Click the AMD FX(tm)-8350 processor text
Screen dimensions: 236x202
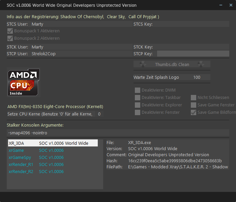coord(55,107)
